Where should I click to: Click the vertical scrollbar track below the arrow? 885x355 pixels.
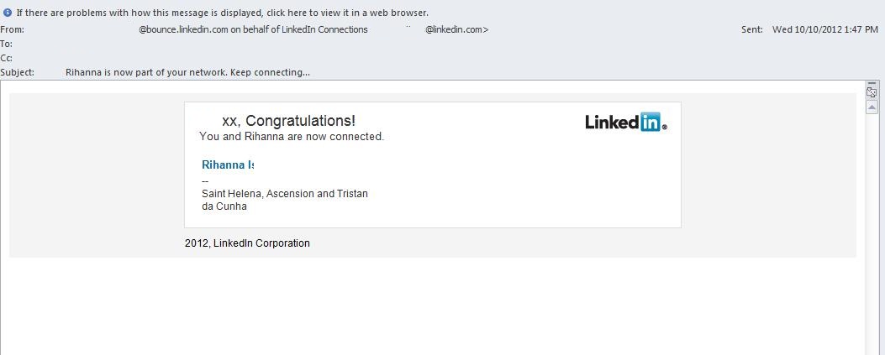pos(872,235)
